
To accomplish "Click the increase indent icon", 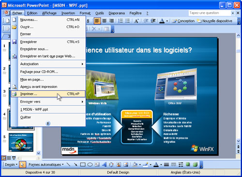I will point(153,21).
